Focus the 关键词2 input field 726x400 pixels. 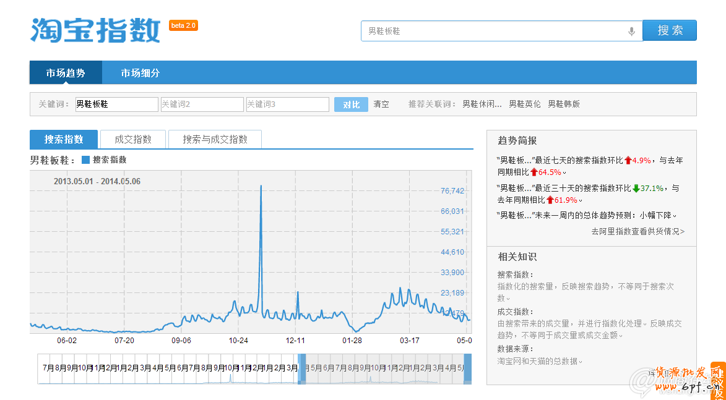click(x=202, y=104)
